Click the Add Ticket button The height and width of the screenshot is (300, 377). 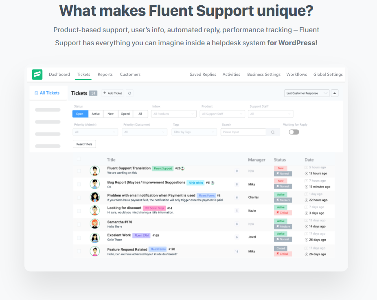(x=112, y=93)
